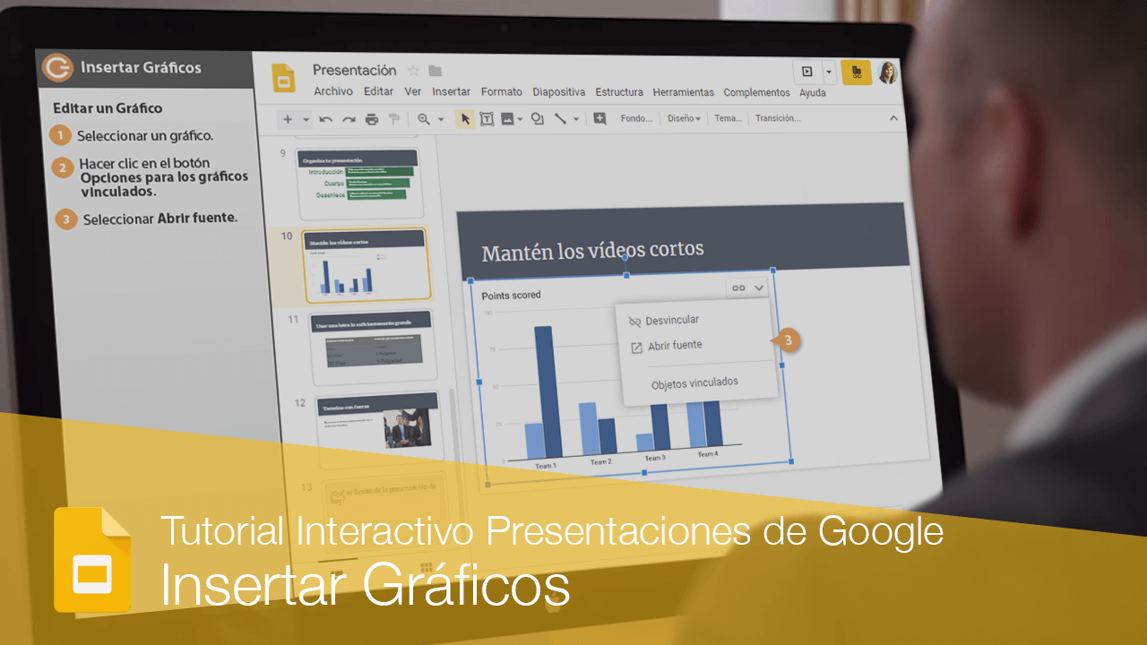Image resolution: width=1147 pixels, height=645 pixels.
Task: Open the Estructura menu
Action: 619,91
